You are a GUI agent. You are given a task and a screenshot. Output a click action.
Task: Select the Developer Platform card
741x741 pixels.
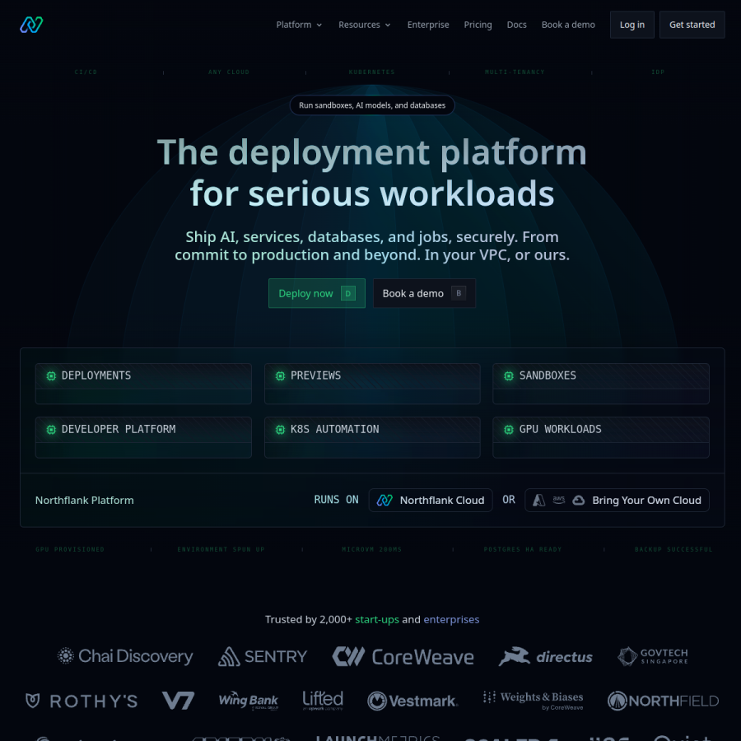tap(143, 437)
